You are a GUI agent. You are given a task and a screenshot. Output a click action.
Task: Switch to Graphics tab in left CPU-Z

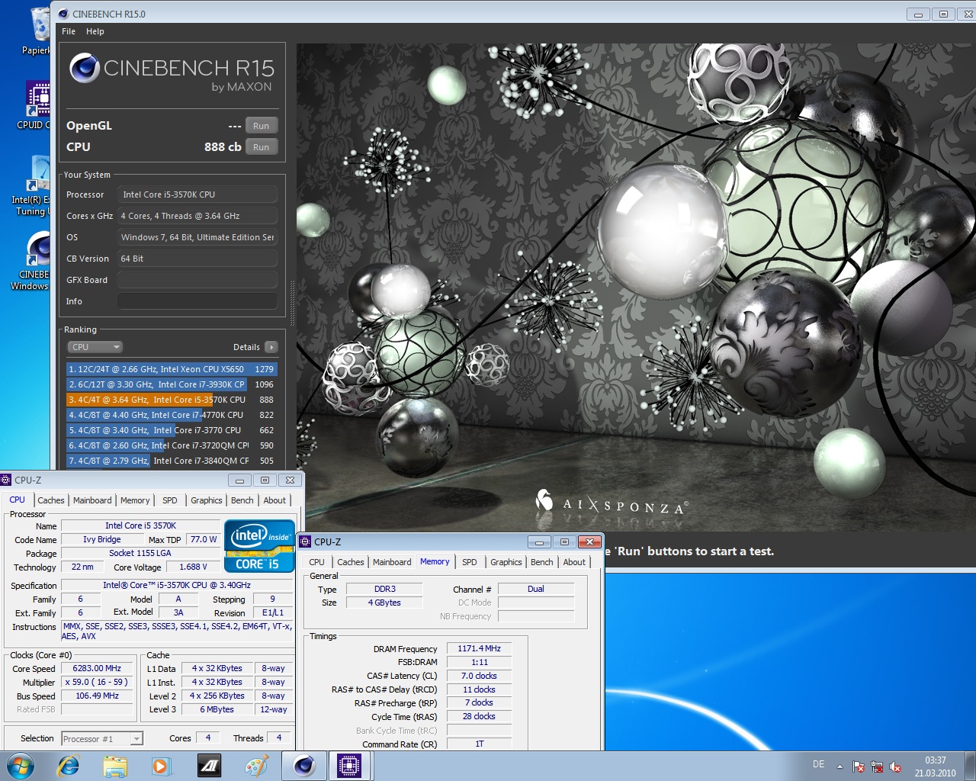tap(207, 500)
